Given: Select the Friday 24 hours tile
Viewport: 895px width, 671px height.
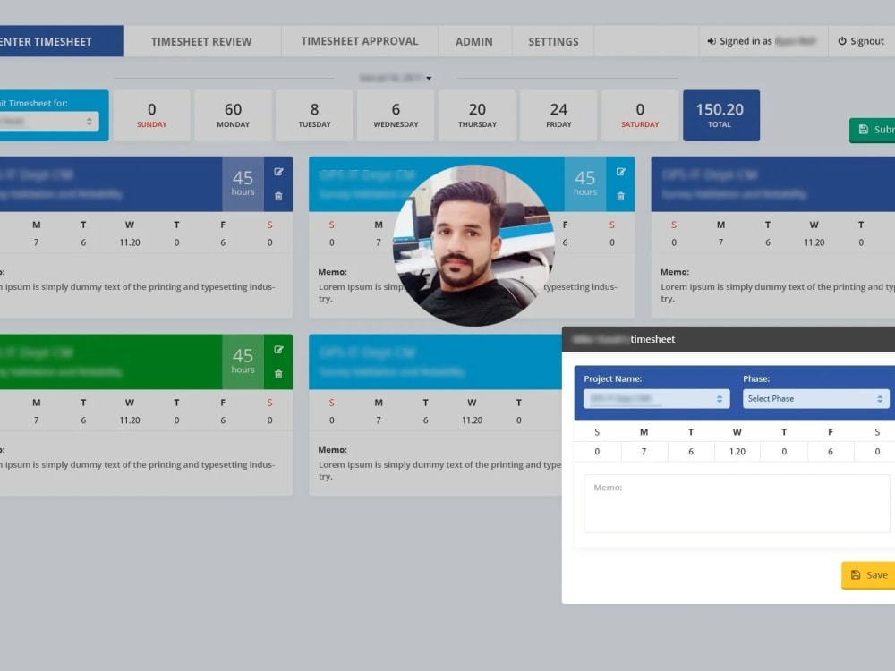Looking at the screenshot, I should pos(558,115).
